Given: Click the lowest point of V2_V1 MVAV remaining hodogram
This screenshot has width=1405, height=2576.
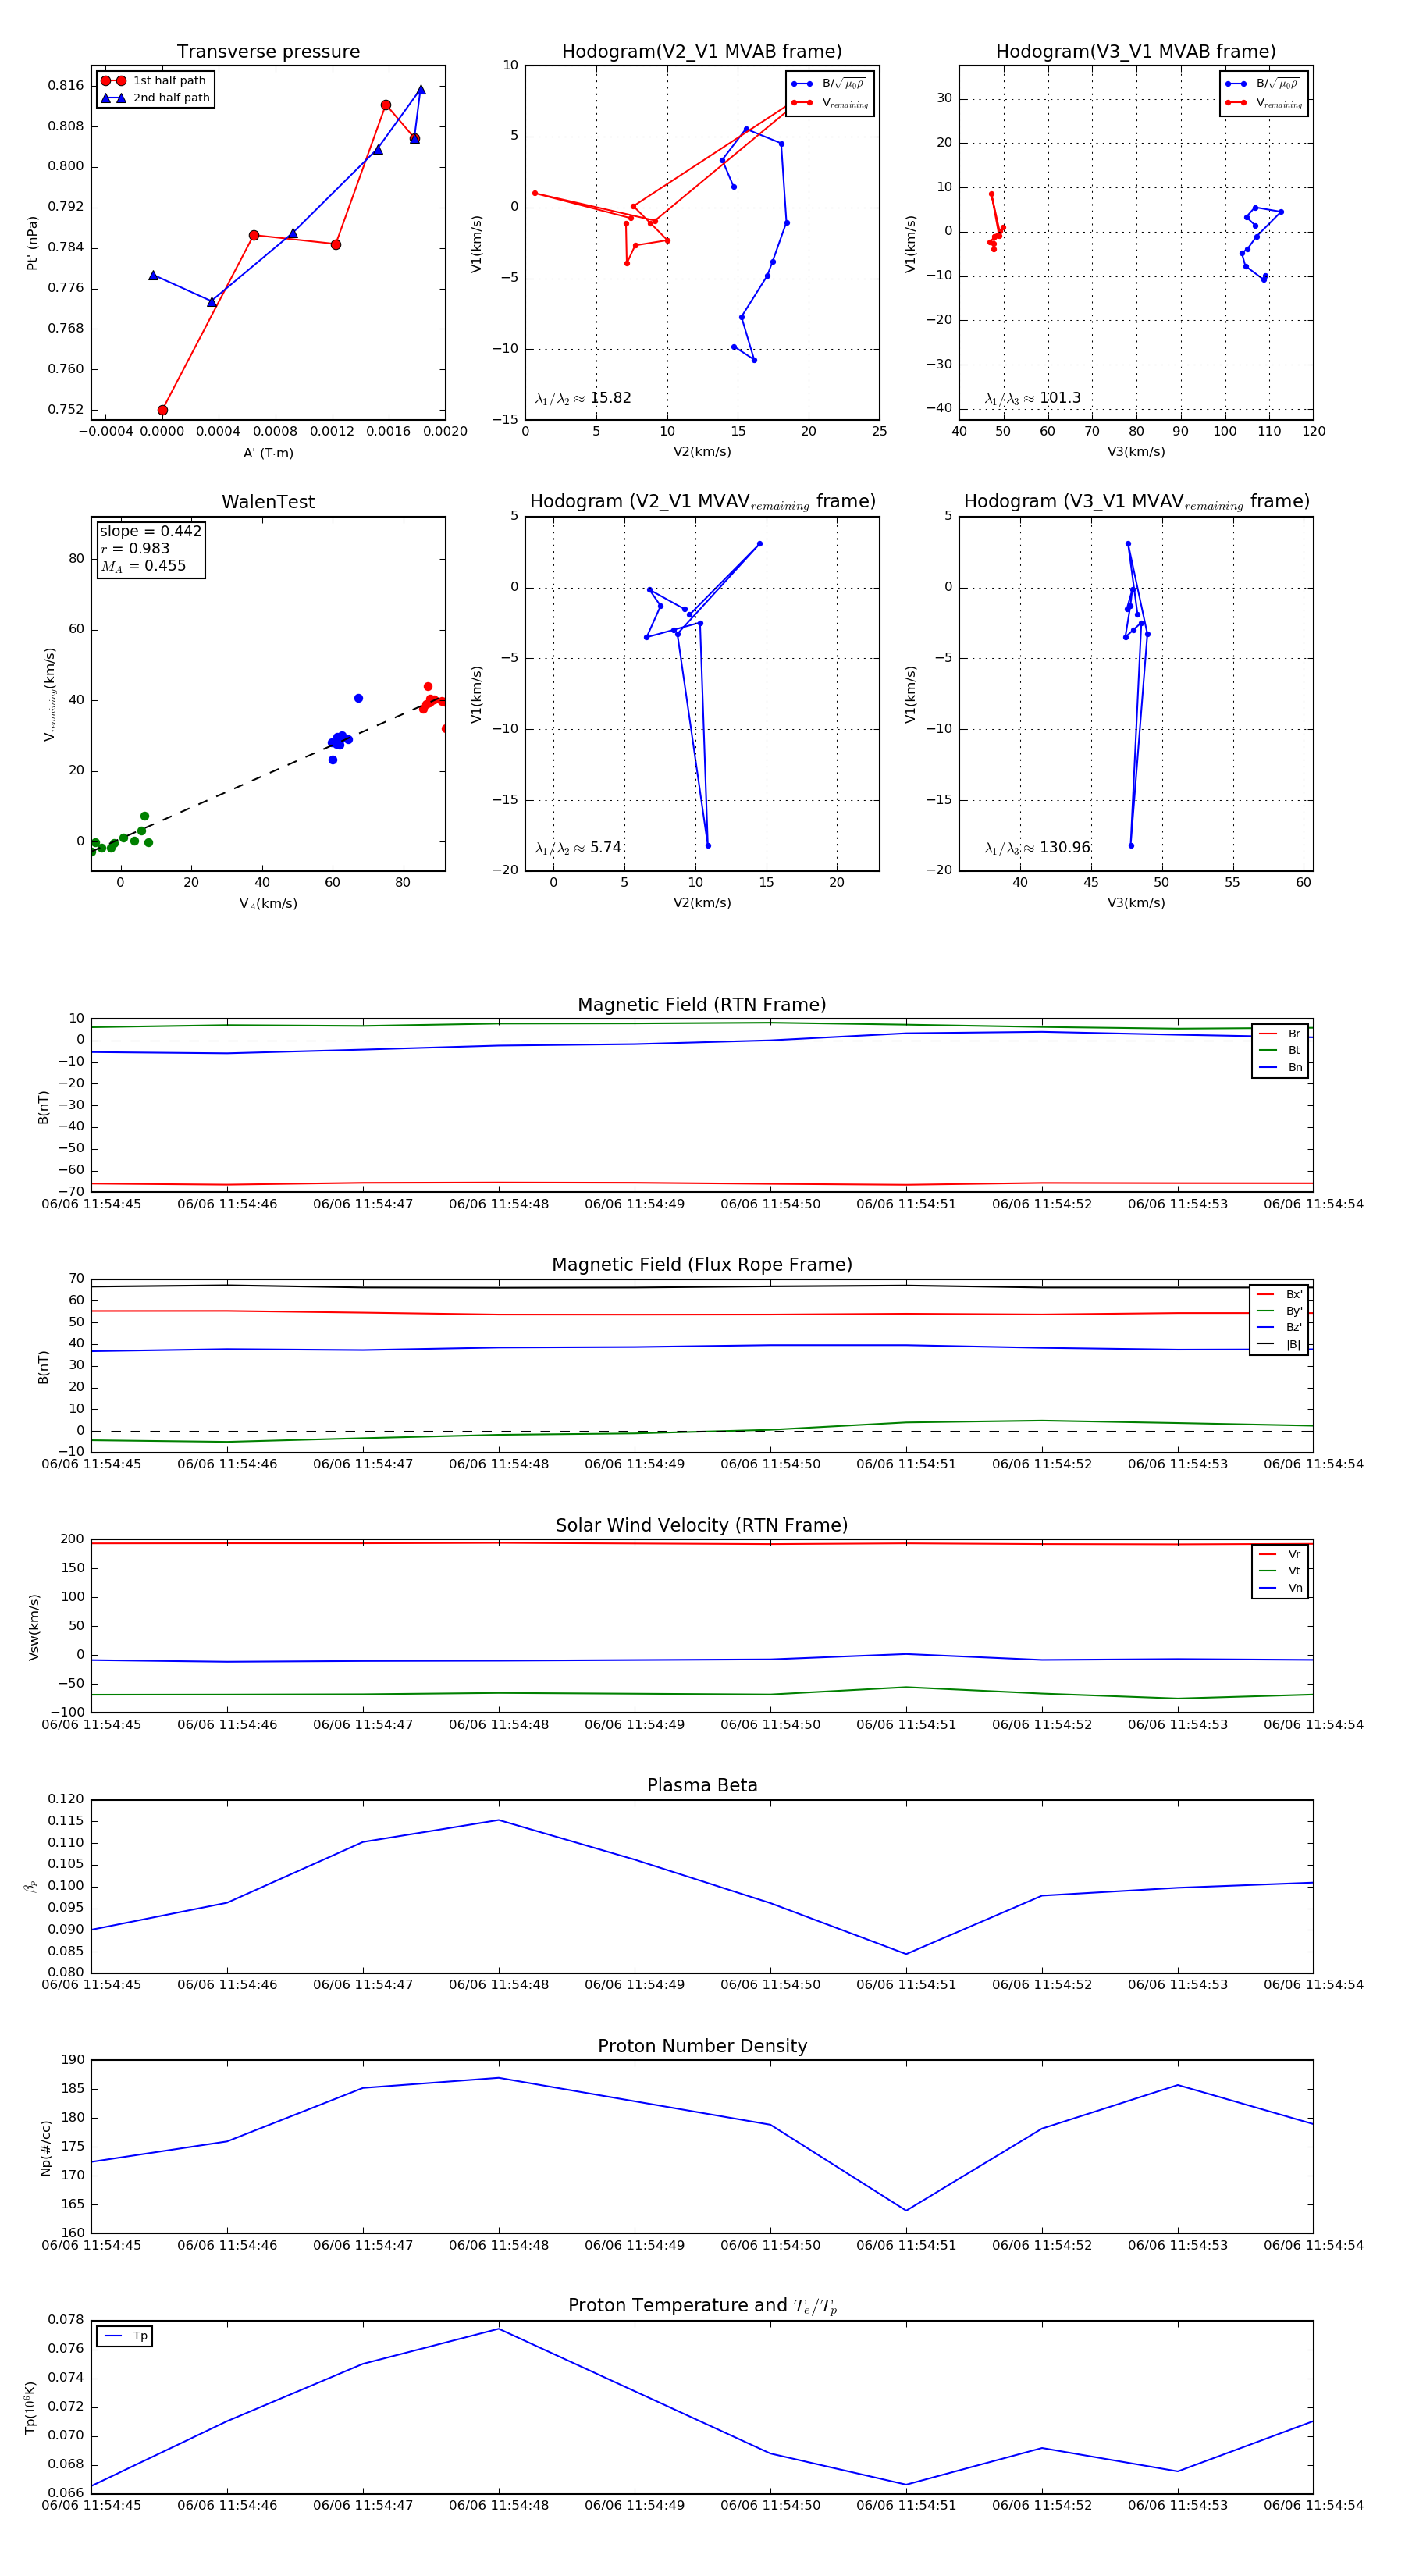Looking at the screenshot, I should [x=708, y=846].
